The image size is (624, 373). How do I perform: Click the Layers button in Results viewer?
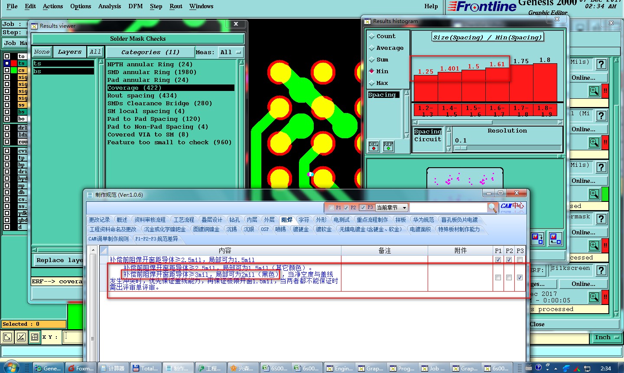69,52
